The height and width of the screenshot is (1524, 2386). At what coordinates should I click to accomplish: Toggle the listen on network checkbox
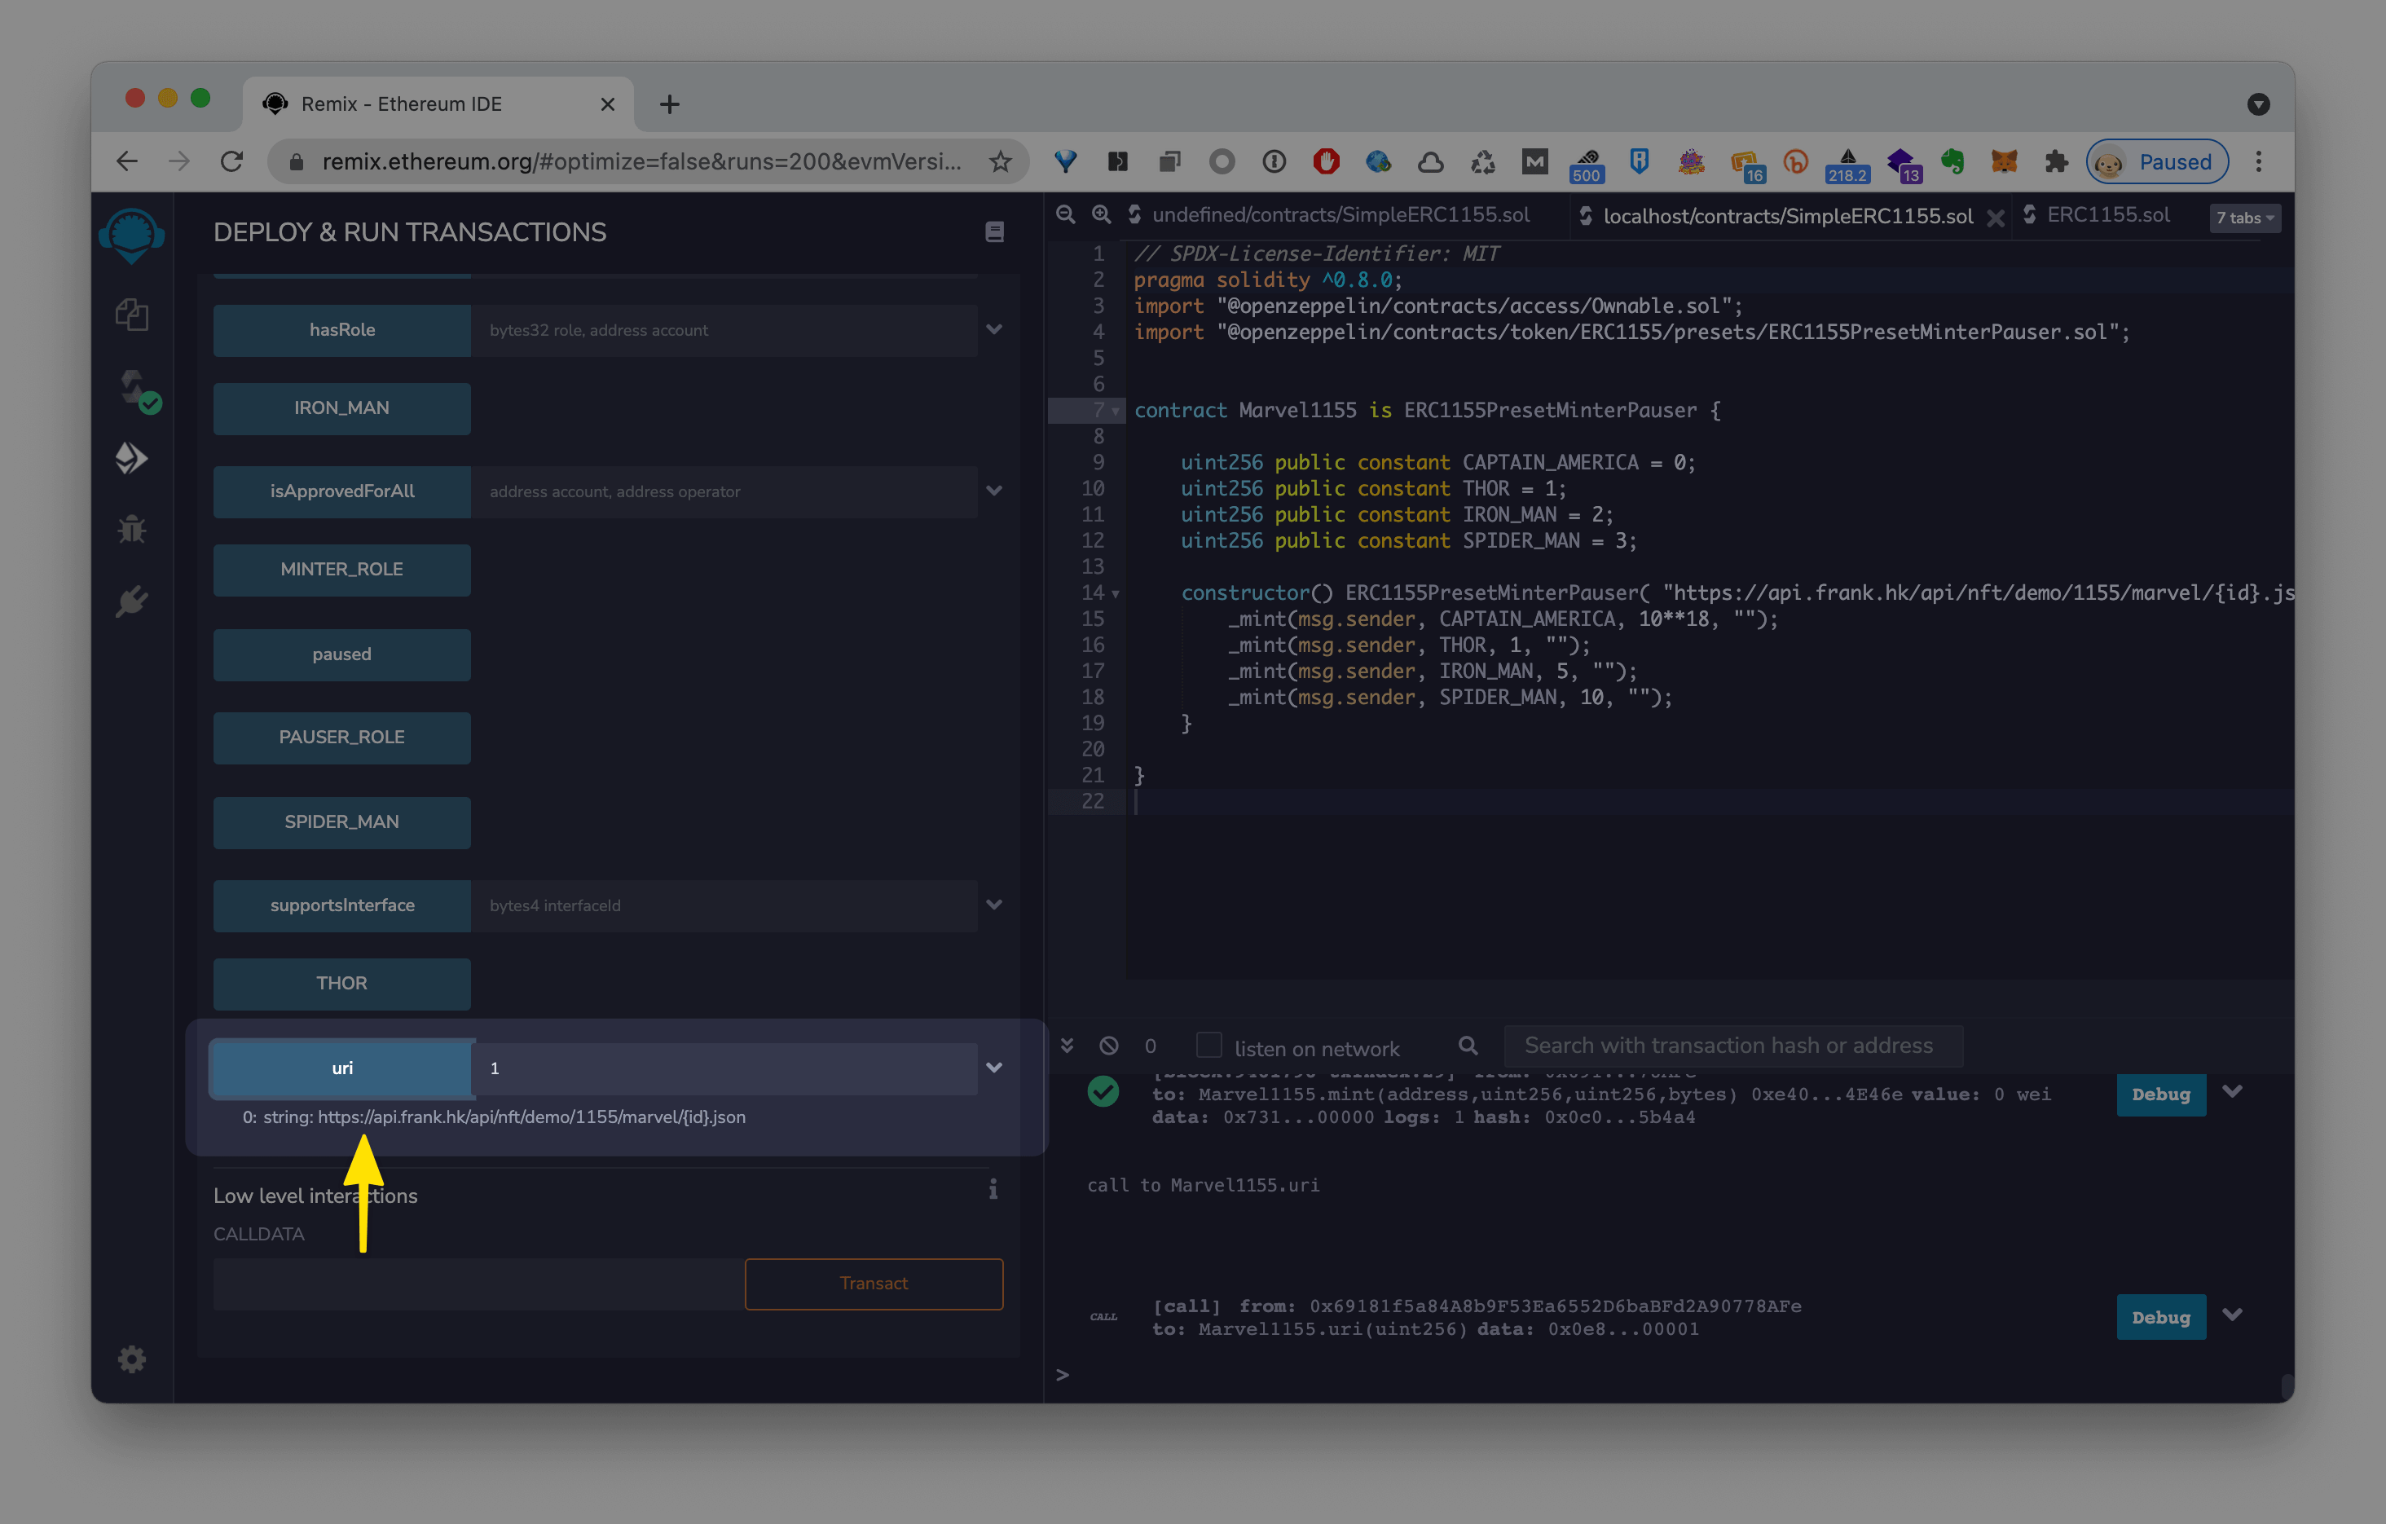[x=1208, y=1046]
